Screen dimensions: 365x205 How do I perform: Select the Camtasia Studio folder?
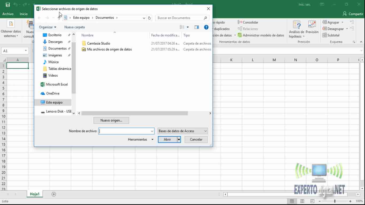[x=98, y=43]
